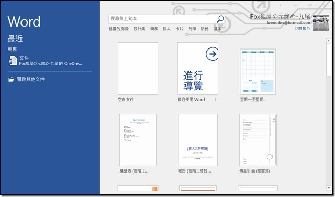This screenshot has height=197, width=335.
Task: Click 切換帳戶 to switch account
Action: [x=303, y=29]
